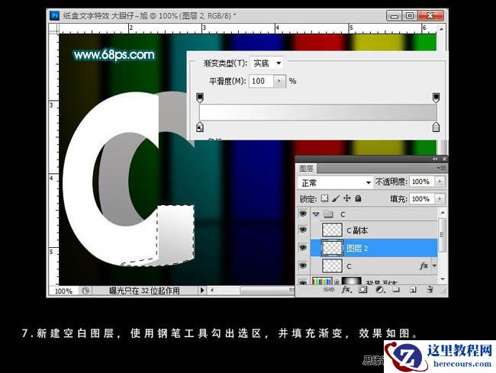
Task: Click the zoom level field showing 100%
Action: pos(64,291)
